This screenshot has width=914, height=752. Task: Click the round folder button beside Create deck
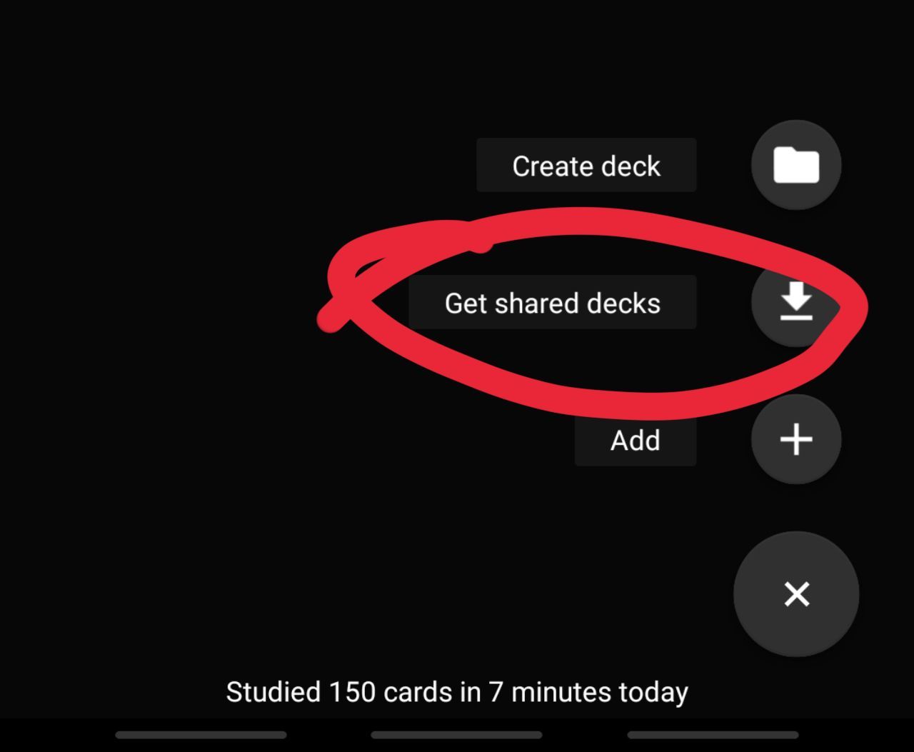coord(795,165)
